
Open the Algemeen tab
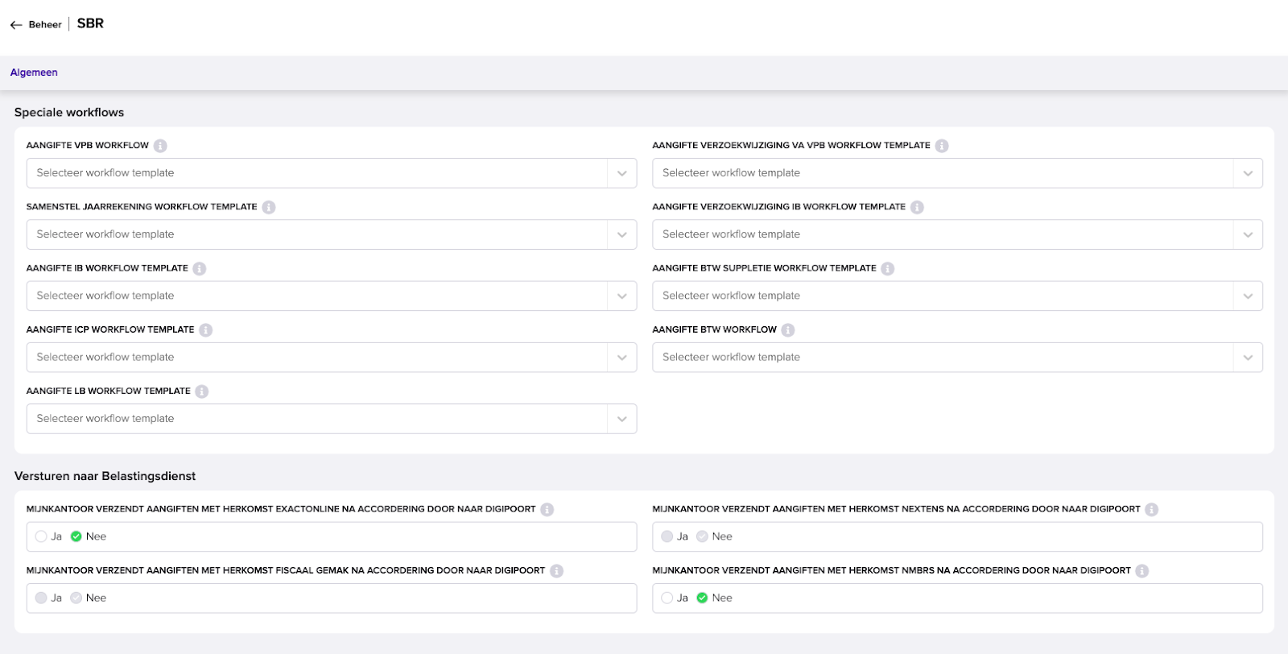pos(34,72)
